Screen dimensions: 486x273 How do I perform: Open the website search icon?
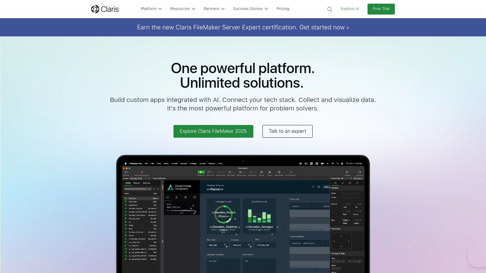[x=330, y=9]
